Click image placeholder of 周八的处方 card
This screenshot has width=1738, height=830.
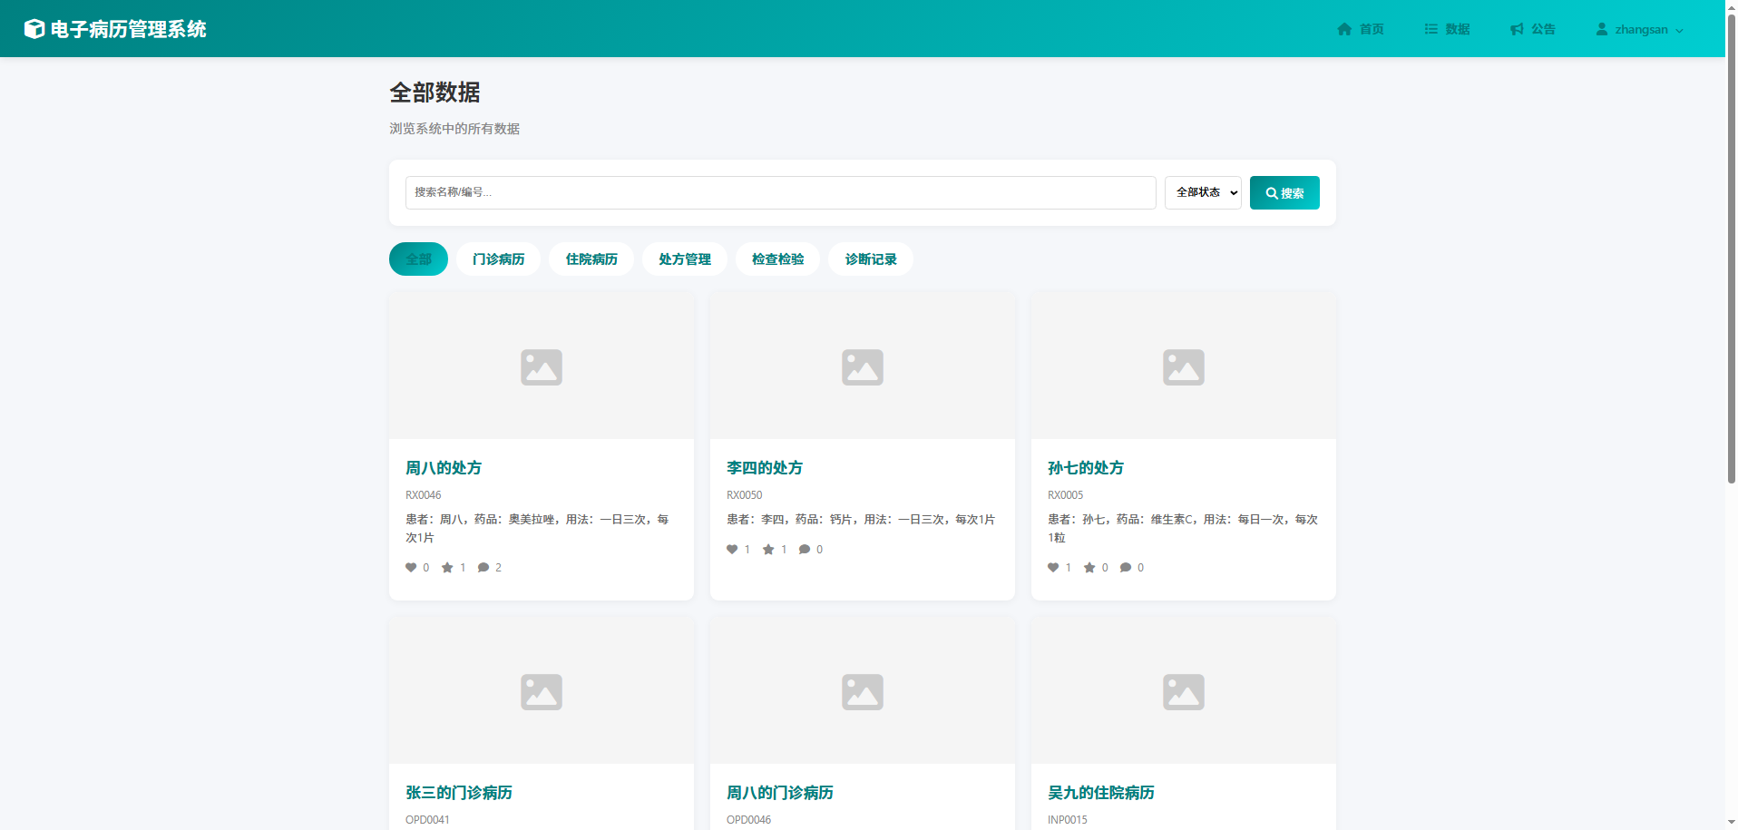click(542, 366)
